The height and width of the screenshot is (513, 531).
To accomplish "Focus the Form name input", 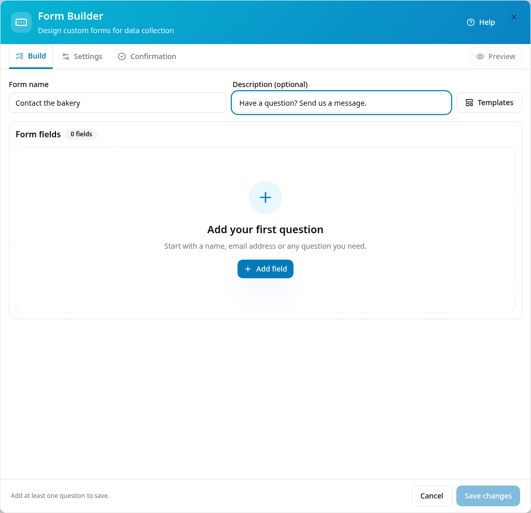I will point(118,103).
